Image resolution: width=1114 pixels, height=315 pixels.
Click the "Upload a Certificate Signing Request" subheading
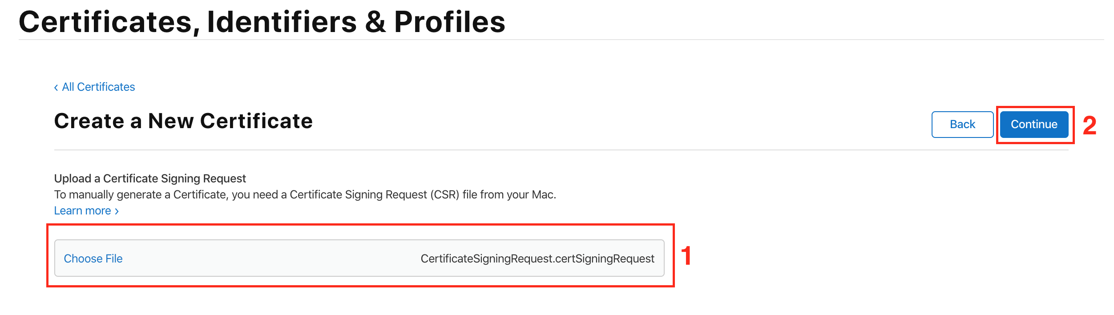pos(150,178)
